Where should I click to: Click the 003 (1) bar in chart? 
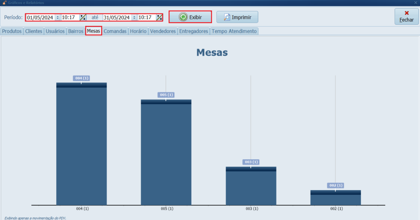pos(251,186)
